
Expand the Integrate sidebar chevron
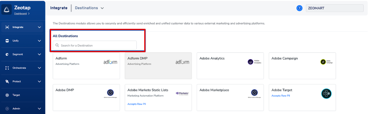tap(39, 27)
